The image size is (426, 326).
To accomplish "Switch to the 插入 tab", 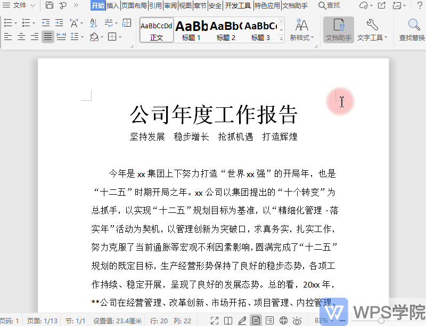I will click(x=113, y=5).
